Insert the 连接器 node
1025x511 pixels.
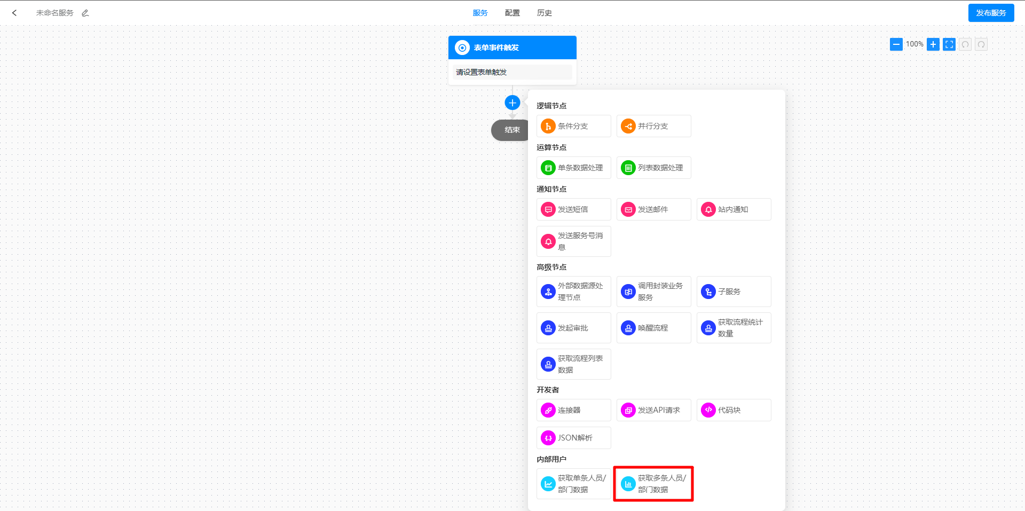573,410
